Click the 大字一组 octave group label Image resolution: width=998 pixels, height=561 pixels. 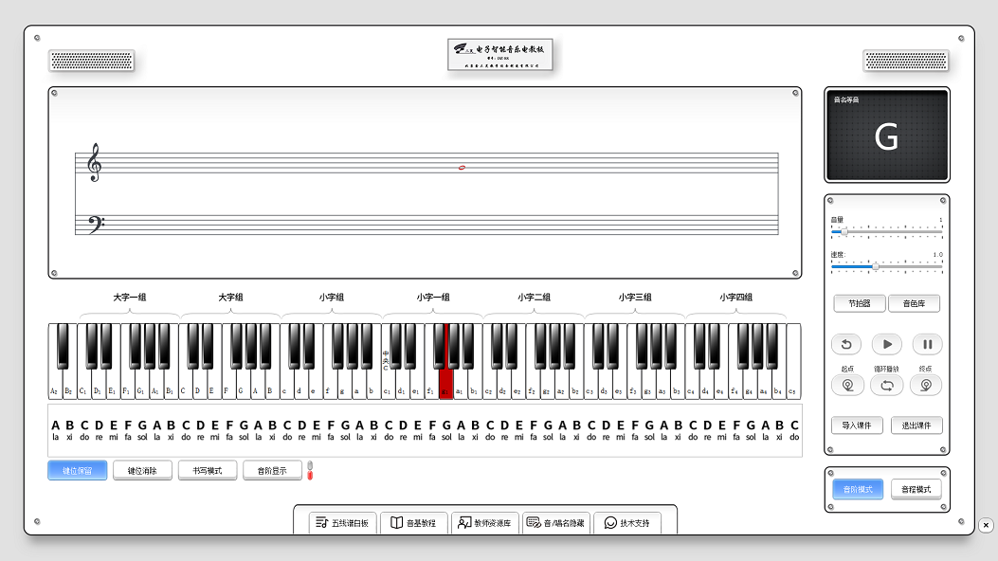(130, 297)
